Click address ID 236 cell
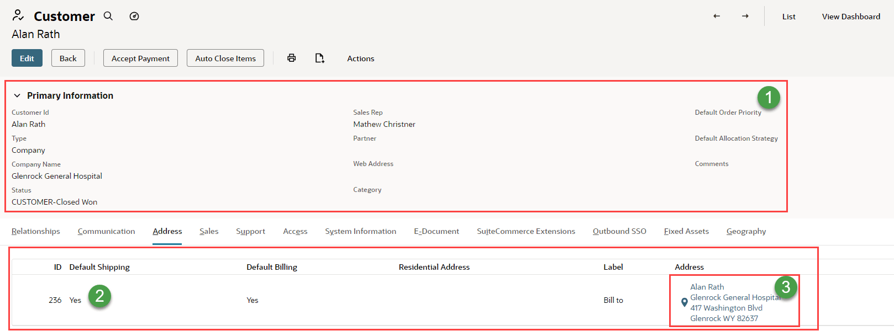Image resolution: width=894 pixels, height=331 pixels. pos(55,300)
